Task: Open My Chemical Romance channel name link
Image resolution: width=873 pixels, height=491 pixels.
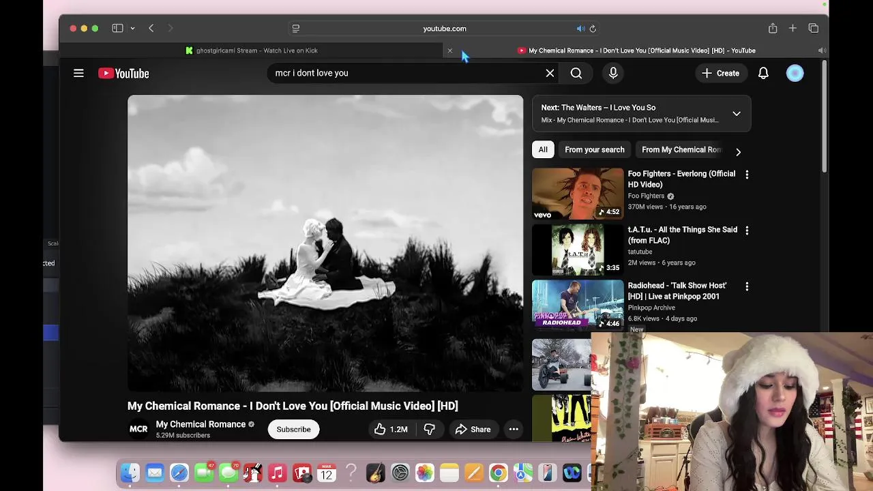Action: click(x=201, y=424)
